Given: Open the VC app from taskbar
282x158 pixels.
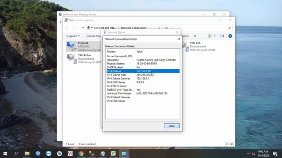Looking at the screenshot, I should pyautogui.click(x=70, y=154).
